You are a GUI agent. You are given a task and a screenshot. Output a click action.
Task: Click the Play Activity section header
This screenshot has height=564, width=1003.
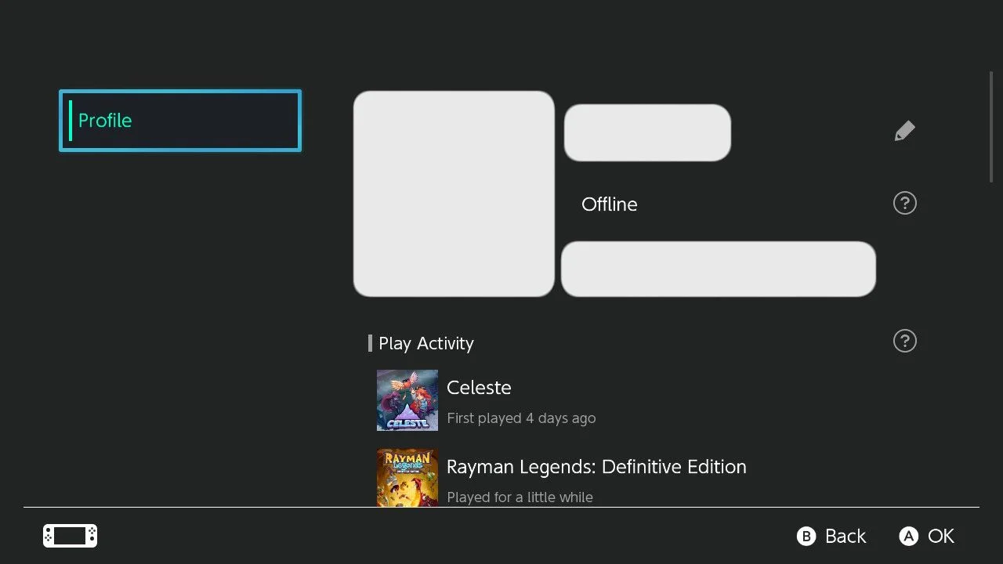(425, 343)
